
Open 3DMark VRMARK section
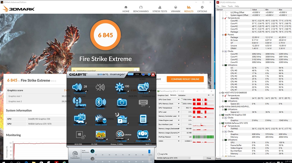click(x=176, y=9)
